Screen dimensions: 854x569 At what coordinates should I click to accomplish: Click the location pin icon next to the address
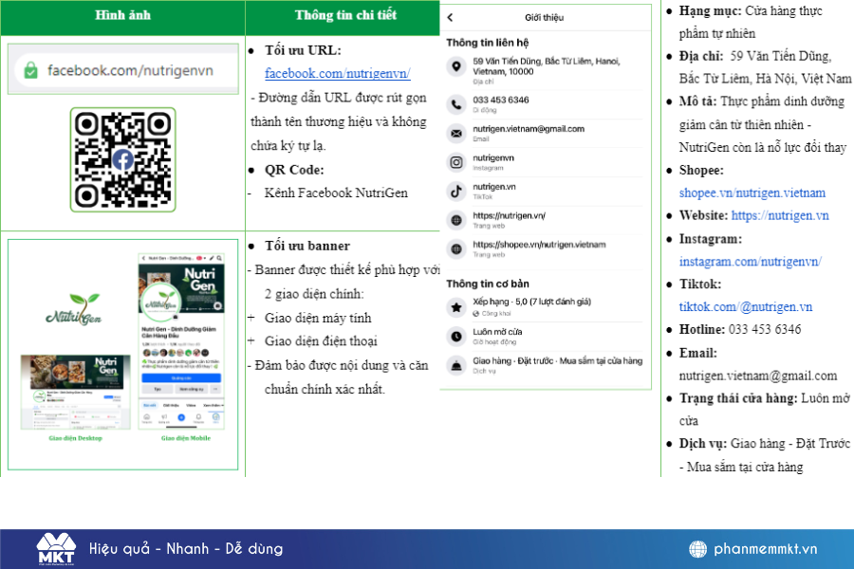pyautogui.click(x=456, y=67)
